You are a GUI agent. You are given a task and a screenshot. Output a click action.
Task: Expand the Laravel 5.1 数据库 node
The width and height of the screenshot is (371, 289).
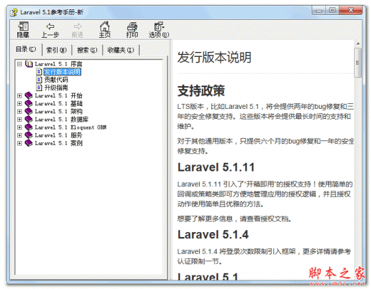coord(20,119)
